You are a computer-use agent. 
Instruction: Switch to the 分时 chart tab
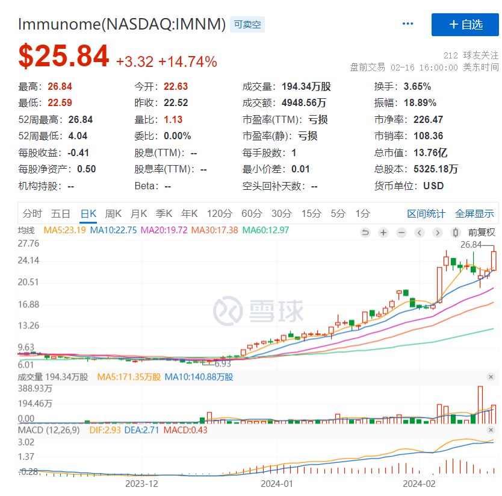[33, 213]
